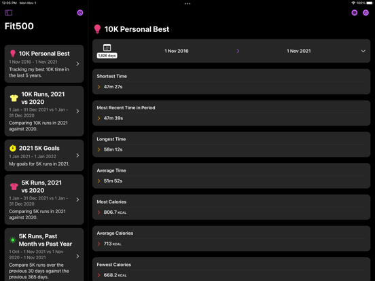Open 5K Runs Past Month vs Past Year chevron
This screenshot has width=375, height=281.
77,256
